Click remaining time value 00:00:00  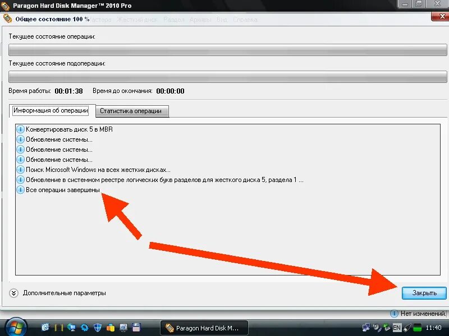(x=171, y=91)
